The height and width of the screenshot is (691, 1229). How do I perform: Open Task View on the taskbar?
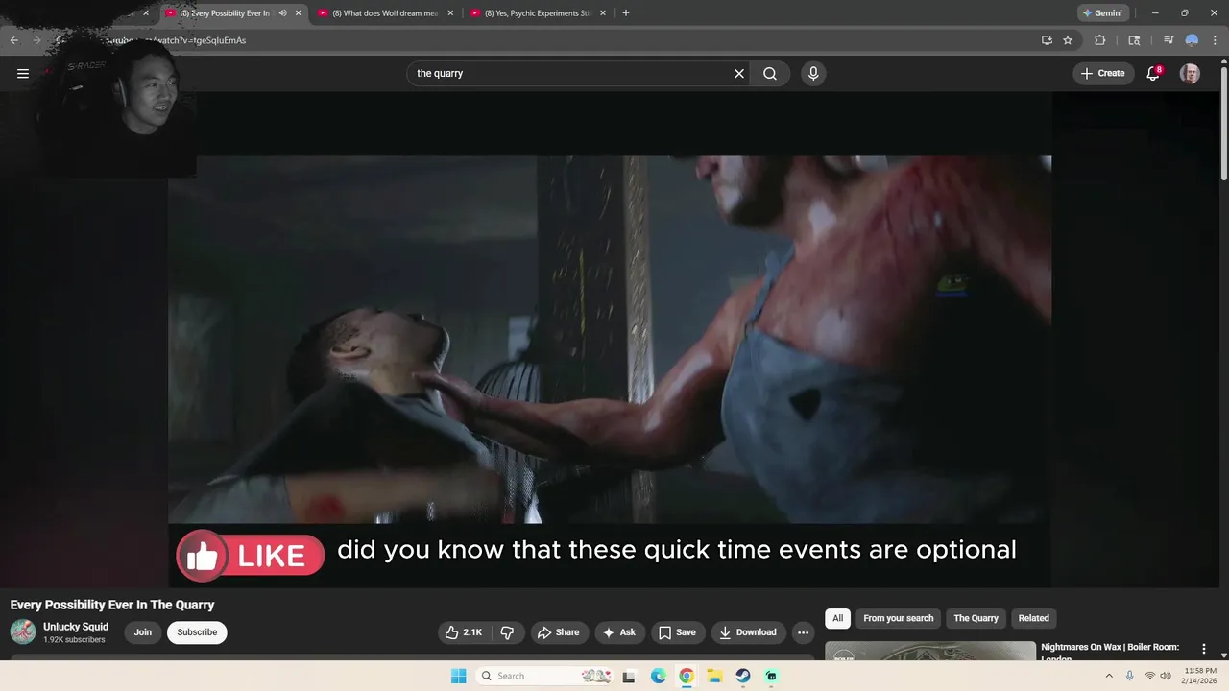pyautogui.click(x=629, y=676)
